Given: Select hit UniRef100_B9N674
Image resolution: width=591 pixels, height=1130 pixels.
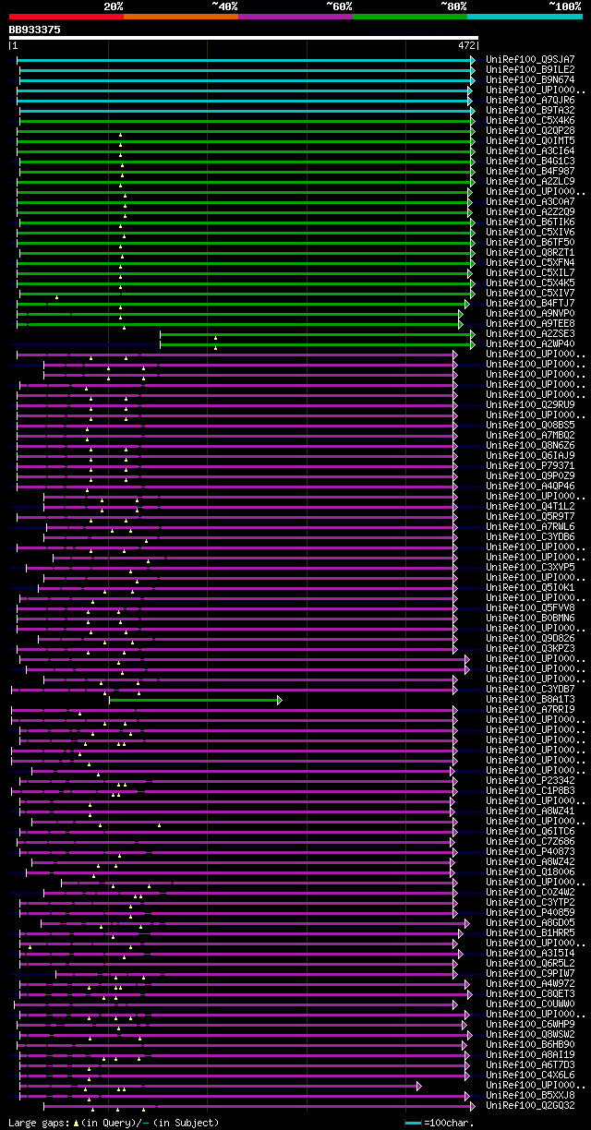Looking at the screenshot, I should (530, 80).
